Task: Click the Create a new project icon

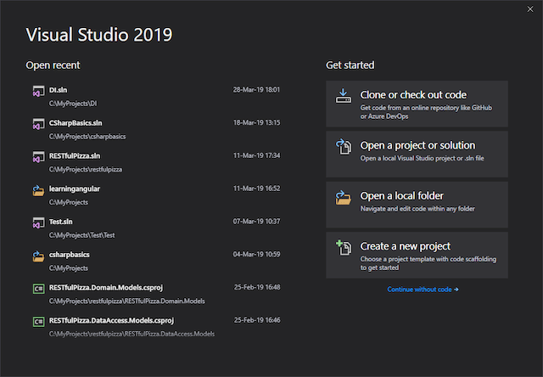Action: tap(344, 247)
